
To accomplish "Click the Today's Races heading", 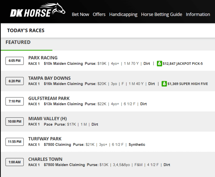I will [26, 30].
